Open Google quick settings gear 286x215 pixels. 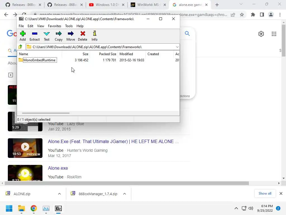point(261,34)
